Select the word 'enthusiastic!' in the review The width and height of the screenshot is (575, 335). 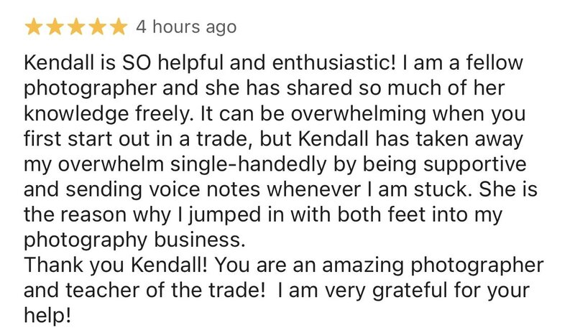pyautogui.click(x=334, y=62)
